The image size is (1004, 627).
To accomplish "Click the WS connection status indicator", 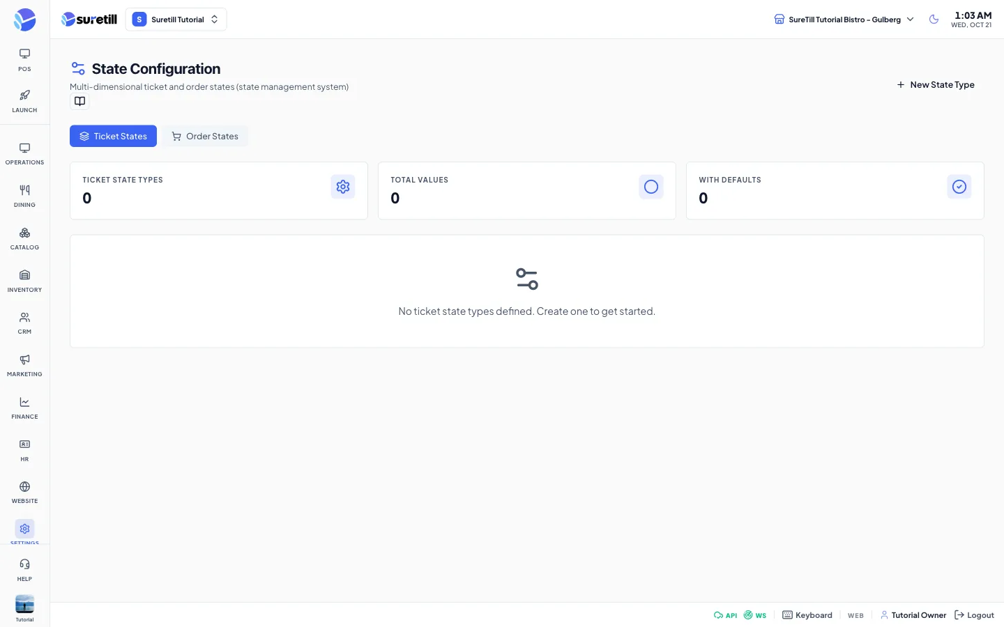I will [755, 615].
